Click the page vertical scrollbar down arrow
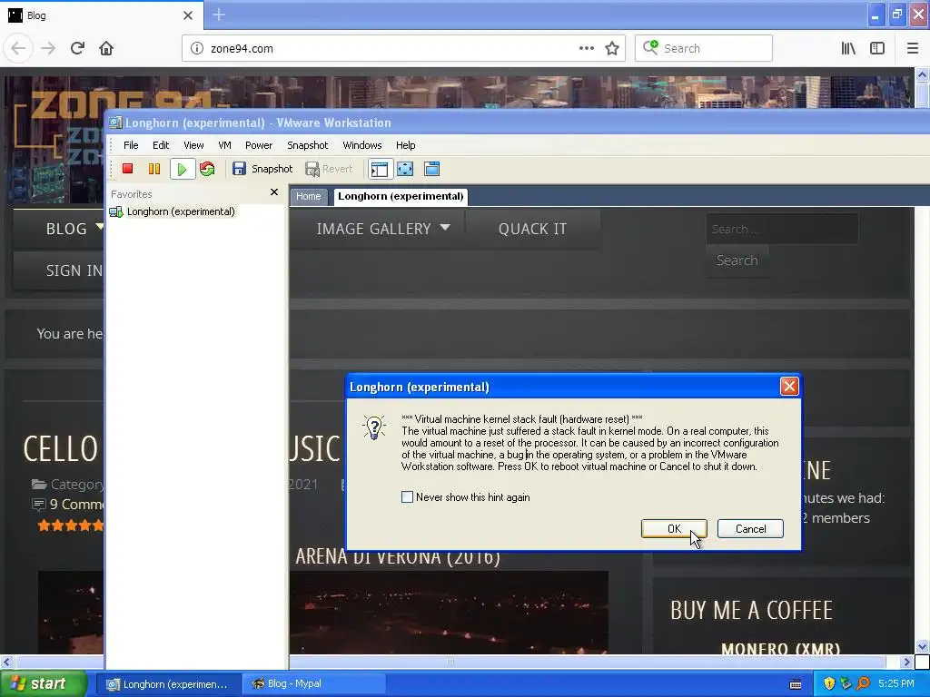The image size is (930, 697). 922,646
